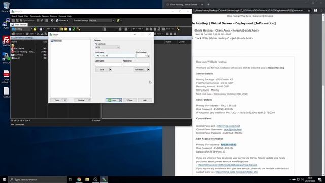Click the Save button in Login dialog
325x183 pixels.
click(x=102, y=70)
